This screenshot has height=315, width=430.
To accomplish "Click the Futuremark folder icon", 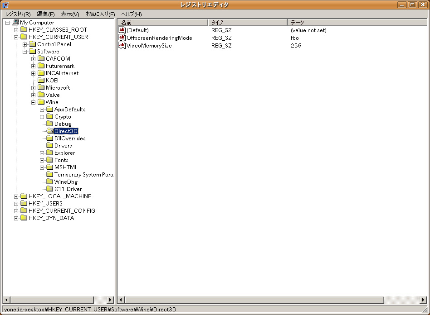I will pyautogui.click(x=41, y=66).
